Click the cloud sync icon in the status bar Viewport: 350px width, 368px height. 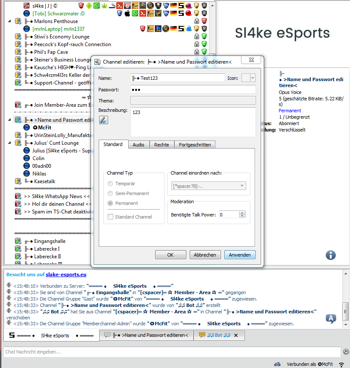[277, 364]
